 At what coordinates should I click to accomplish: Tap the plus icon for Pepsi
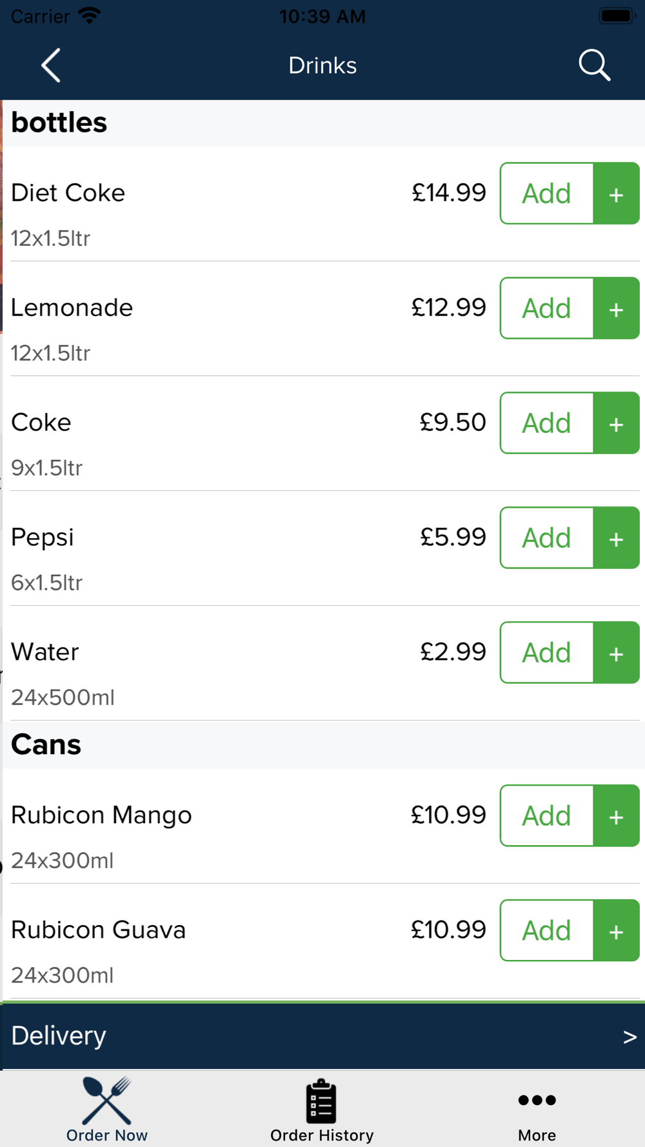tap(616, 538)
